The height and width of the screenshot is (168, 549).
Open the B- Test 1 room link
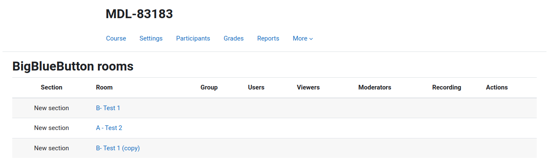click(x=108, y=108)
